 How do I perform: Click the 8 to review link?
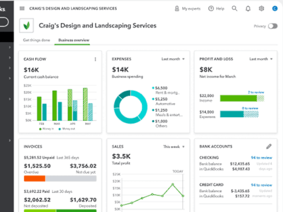(x=250, y=108)
